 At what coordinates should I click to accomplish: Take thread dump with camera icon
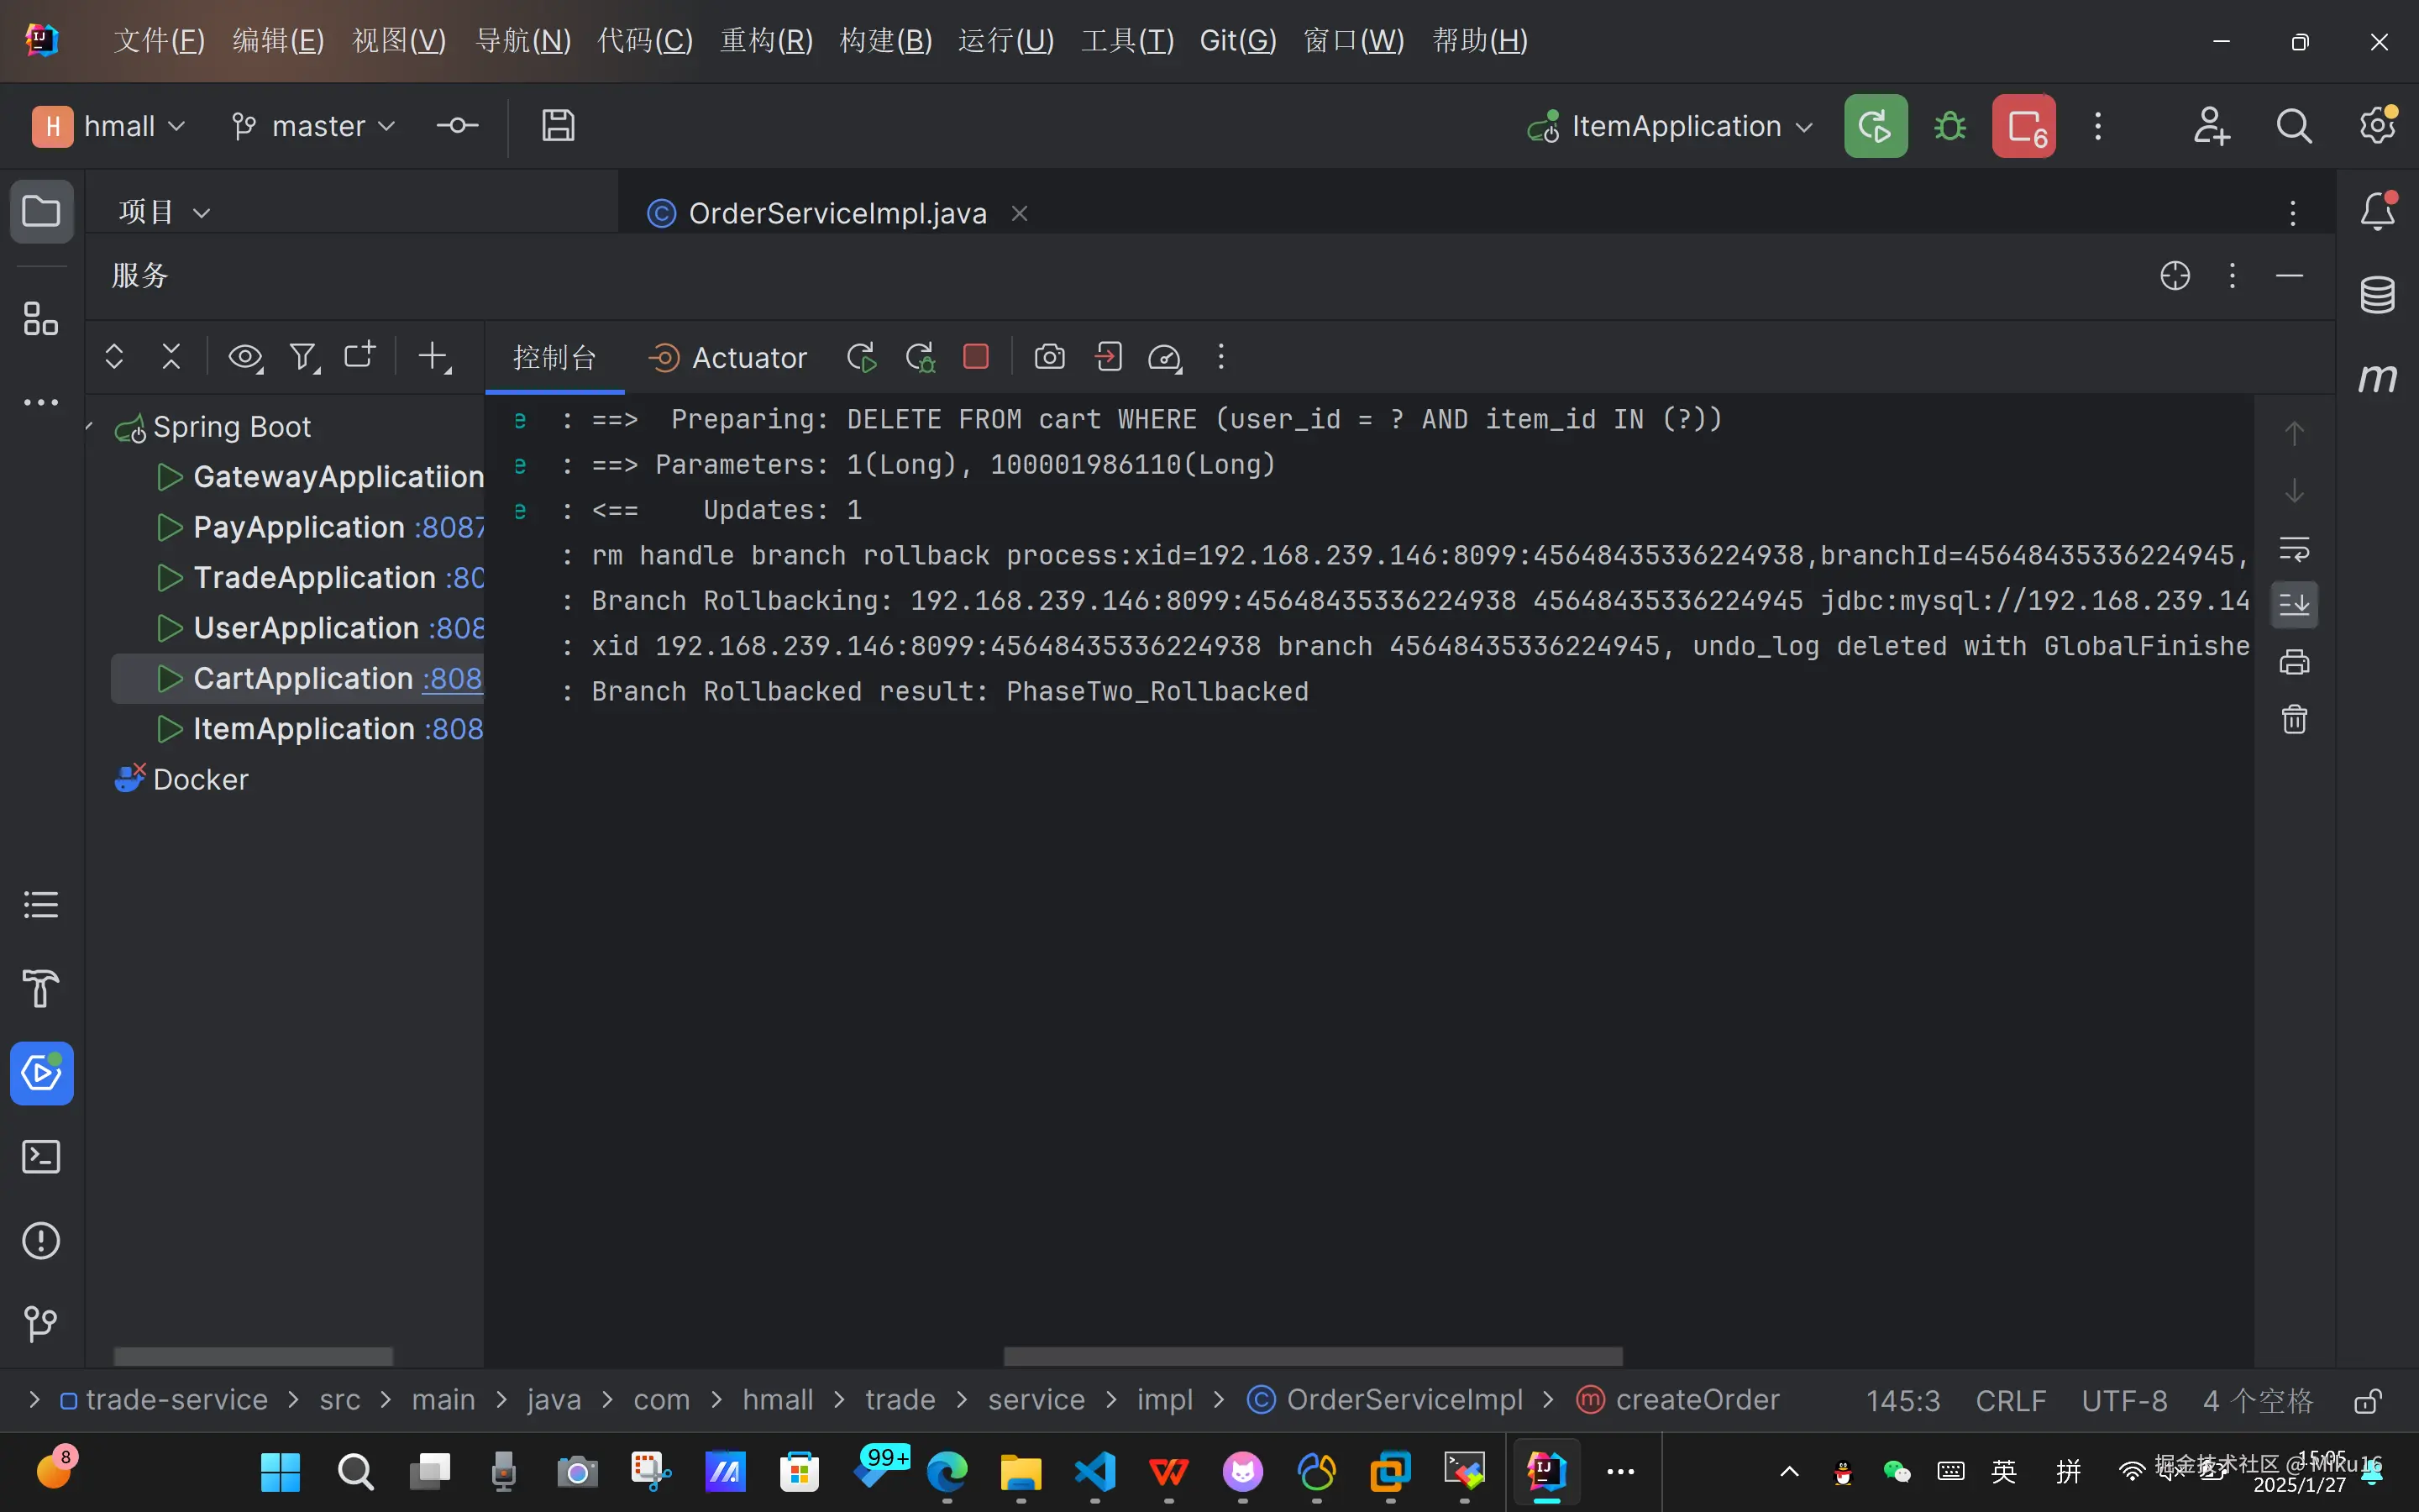pos(1048,357)
